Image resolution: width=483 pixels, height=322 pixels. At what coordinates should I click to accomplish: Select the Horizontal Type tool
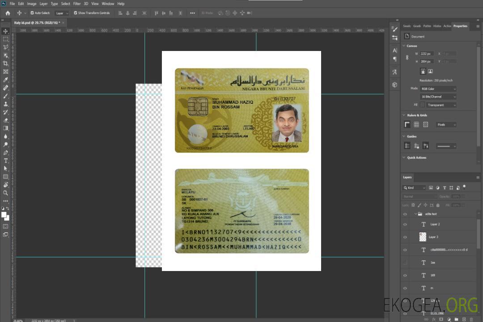point(5,161)
